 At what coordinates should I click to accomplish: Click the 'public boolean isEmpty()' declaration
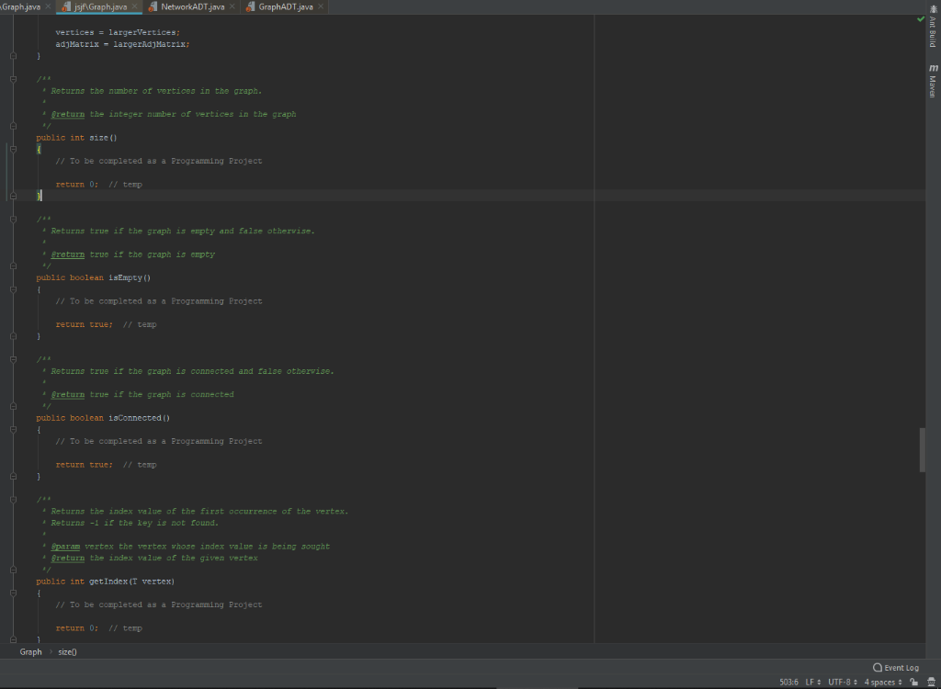click(93, 277)
